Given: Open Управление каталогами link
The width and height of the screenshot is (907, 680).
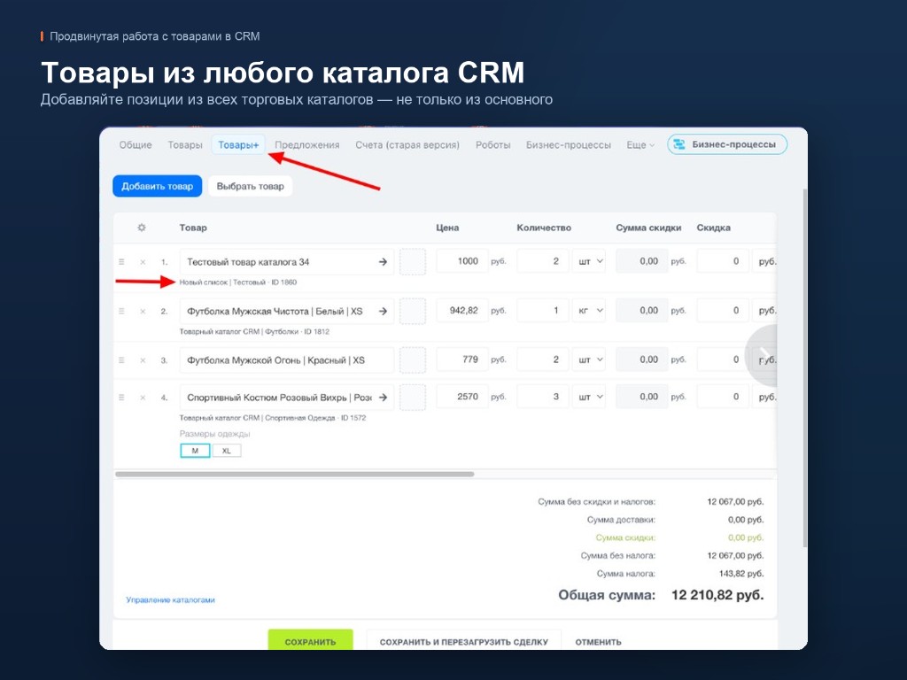Looking at the screenshot, I should [171, 600].
